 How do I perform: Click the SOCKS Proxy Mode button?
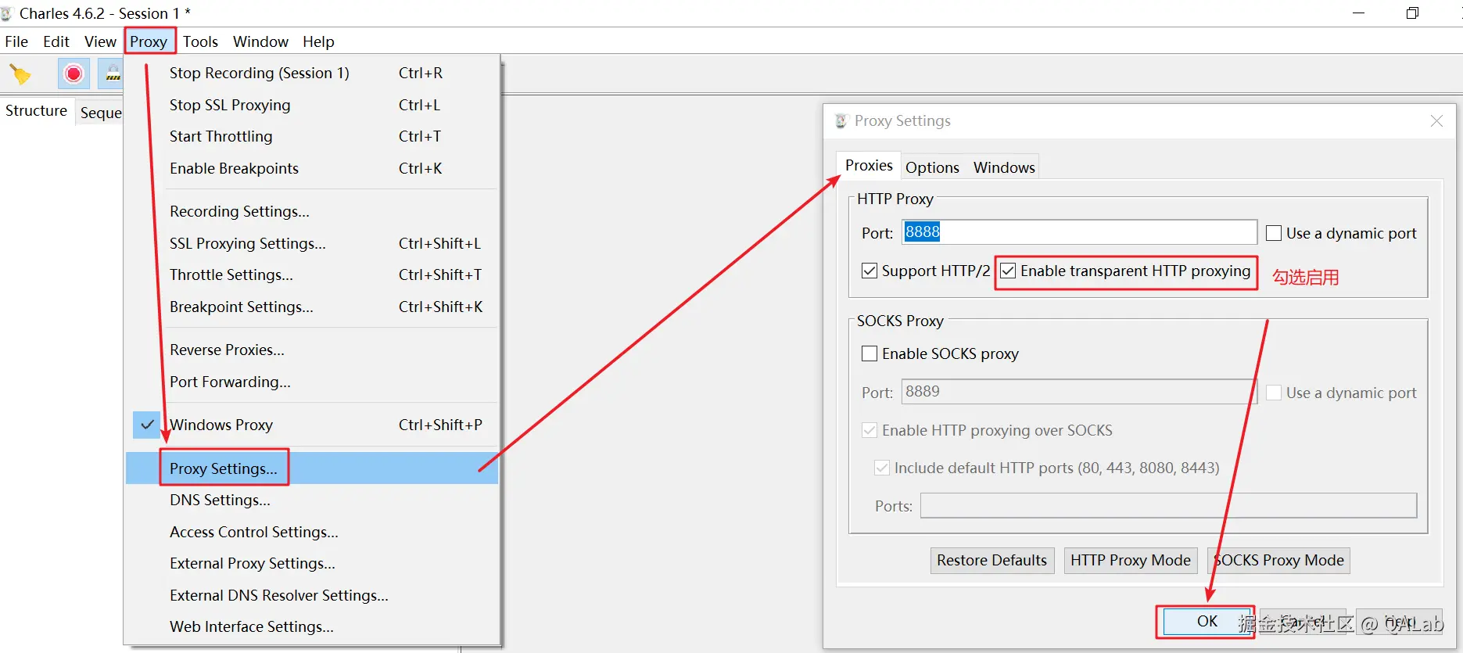1278,560
